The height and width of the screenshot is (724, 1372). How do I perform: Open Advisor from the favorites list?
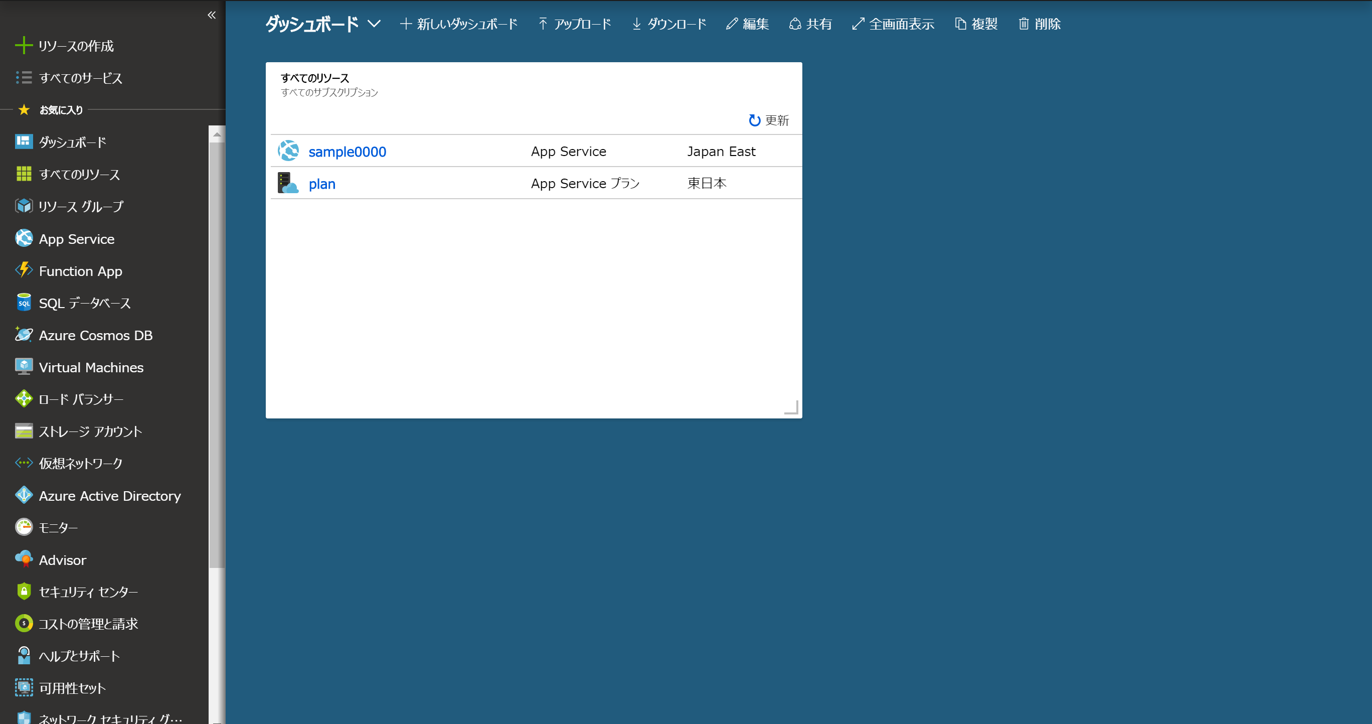pos(62,559)
